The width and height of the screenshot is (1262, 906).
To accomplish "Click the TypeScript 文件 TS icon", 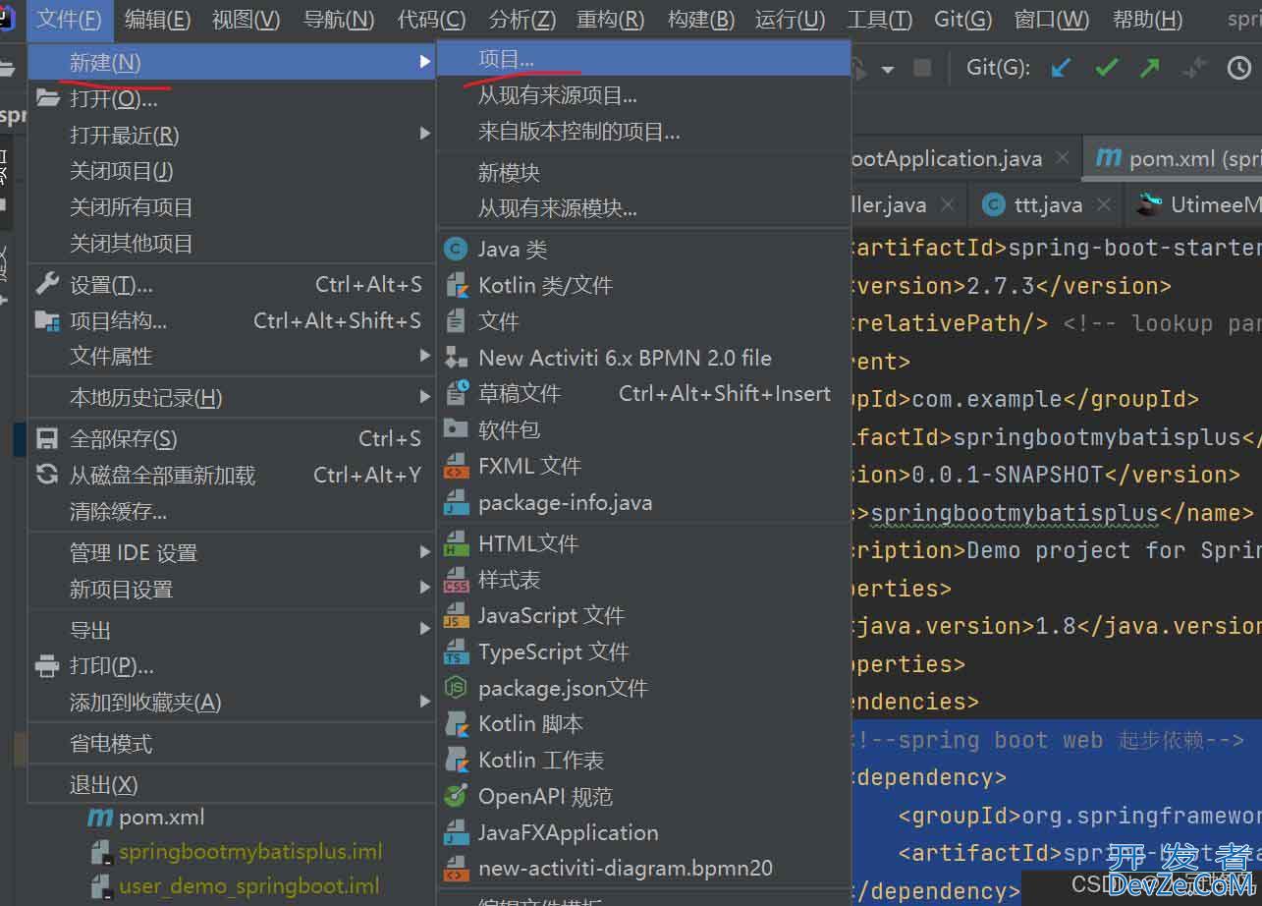I will (457, 651).
